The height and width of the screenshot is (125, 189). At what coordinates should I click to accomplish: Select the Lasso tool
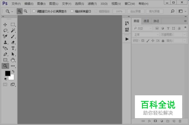pos(5,31)
